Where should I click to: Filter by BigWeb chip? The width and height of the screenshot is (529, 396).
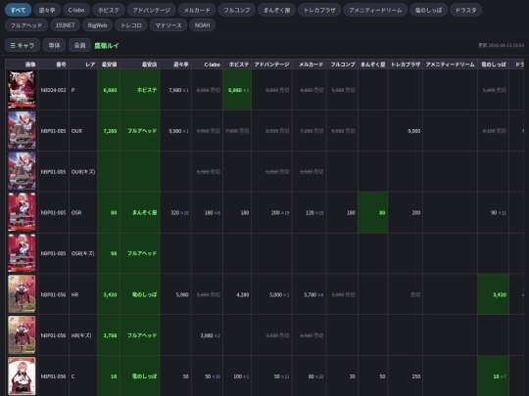97,25
